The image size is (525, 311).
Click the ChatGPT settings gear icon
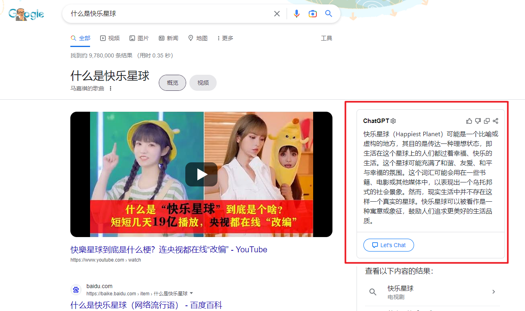pyautogui.click(x=393, y=121)
